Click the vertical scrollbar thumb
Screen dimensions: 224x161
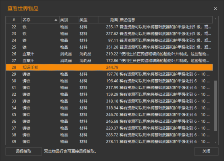tap(216, 106)
